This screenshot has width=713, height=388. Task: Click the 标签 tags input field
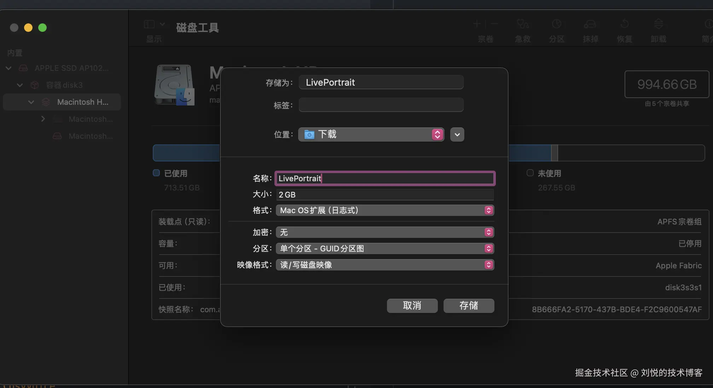coord(381,105)
